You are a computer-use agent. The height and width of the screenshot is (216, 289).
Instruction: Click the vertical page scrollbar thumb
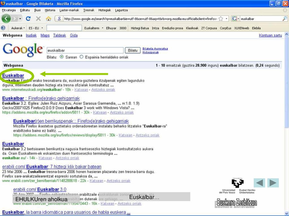pyautogui.click(x=287, y=82)
